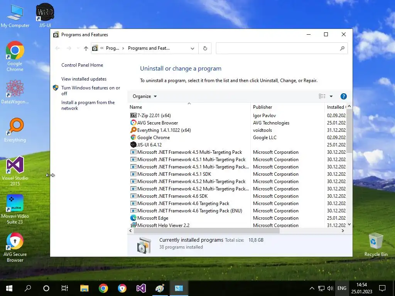395x296 pixels.
Task: Click the horizontal scrollbar right arrow
Action: [x=343, y=231]
